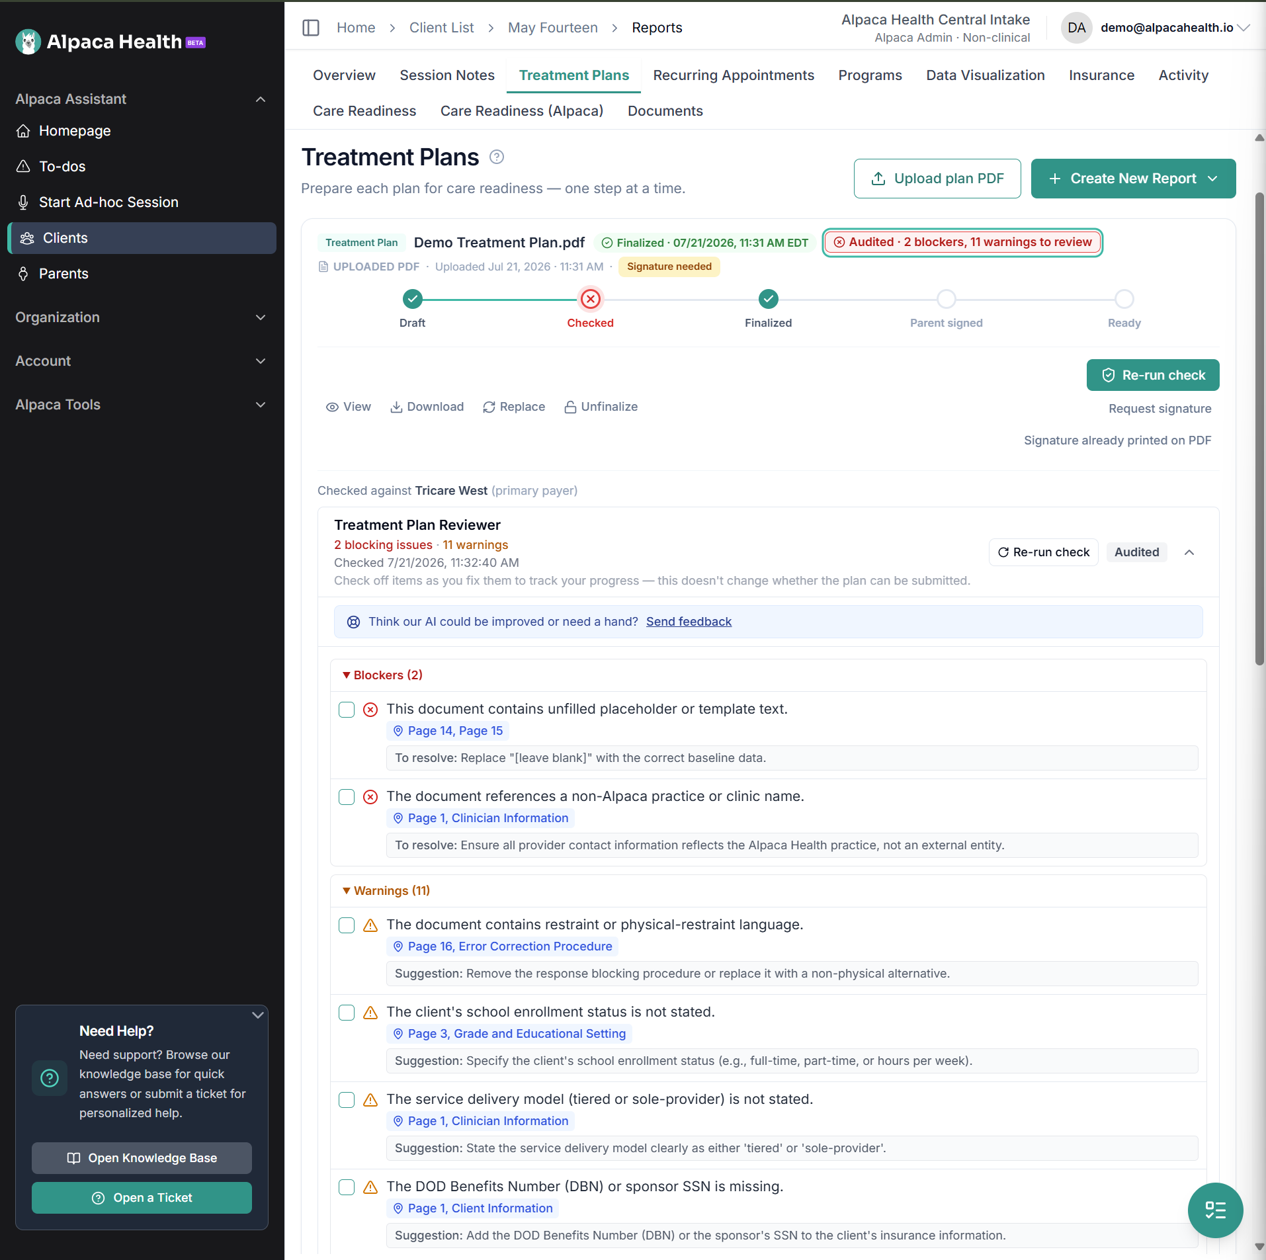
Task: Click the Parents icon in sidebar
Action: click(23, 274)
